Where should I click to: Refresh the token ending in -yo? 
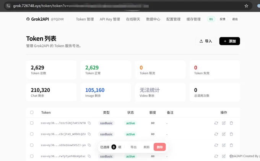pos(216,145)
